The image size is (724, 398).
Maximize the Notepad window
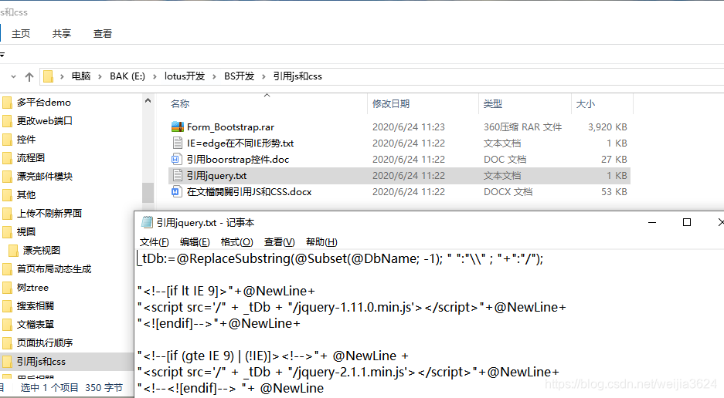(687, 222)
